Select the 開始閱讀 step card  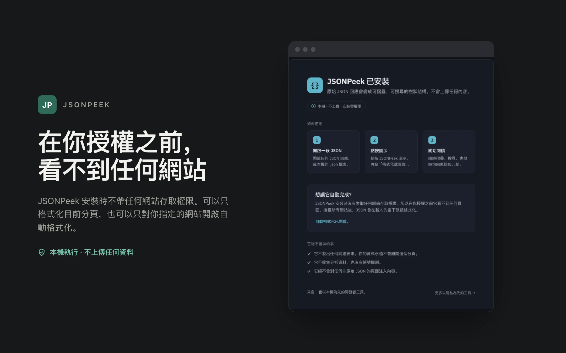pyautogui.click(x=449, y=152)
